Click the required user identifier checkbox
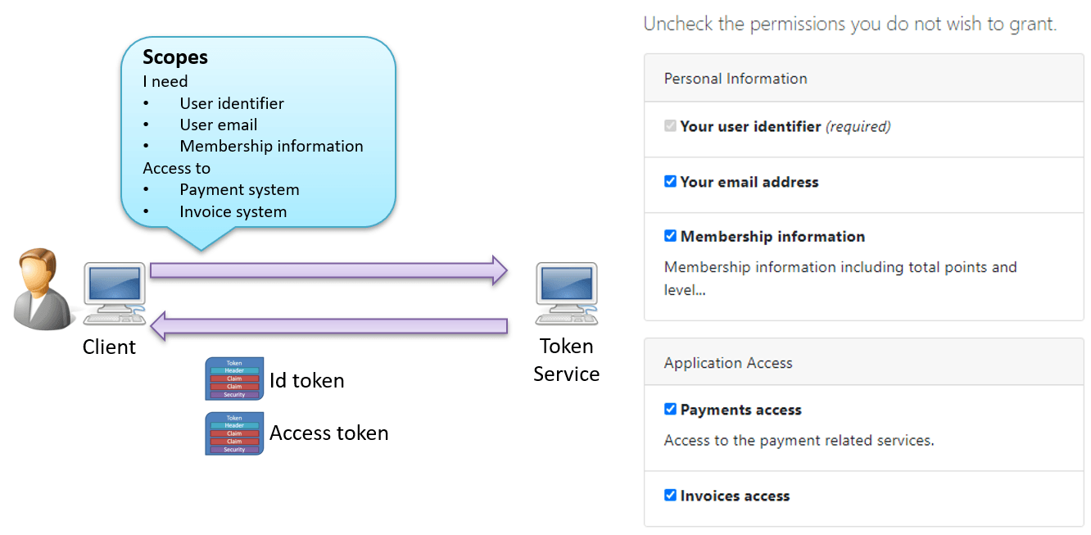This screenshot has width=1091, height=535. [x=670, y=126]
